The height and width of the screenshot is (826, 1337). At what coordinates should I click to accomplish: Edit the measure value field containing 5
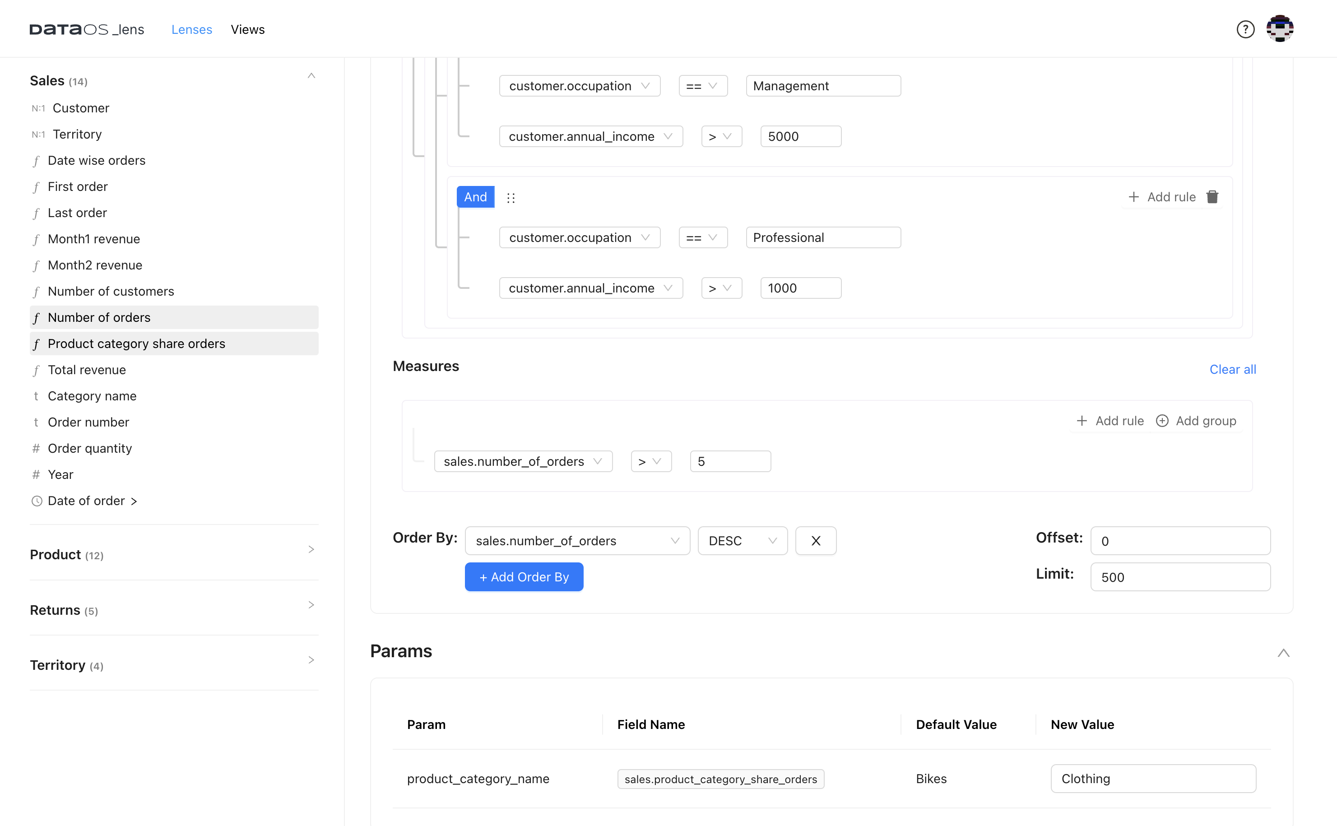coord(730,462)
